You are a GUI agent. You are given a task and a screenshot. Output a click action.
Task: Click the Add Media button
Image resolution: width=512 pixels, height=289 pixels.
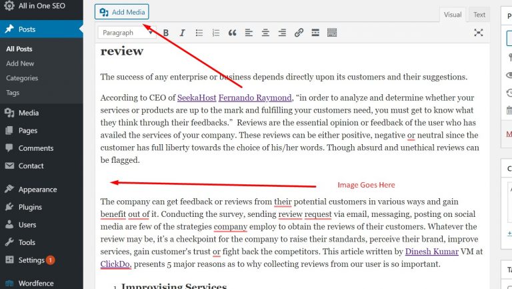click(122, 12)
